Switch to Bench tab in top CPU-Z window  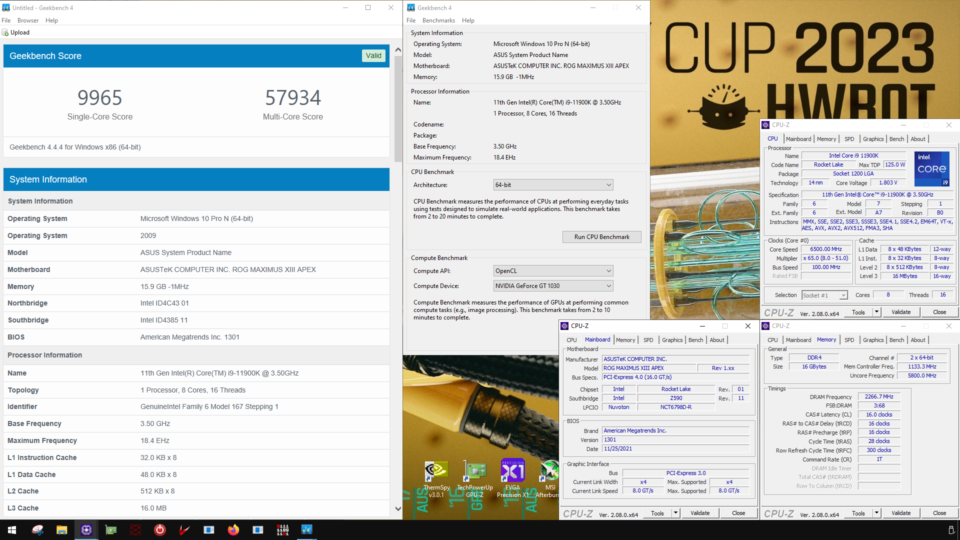[896, 139]
